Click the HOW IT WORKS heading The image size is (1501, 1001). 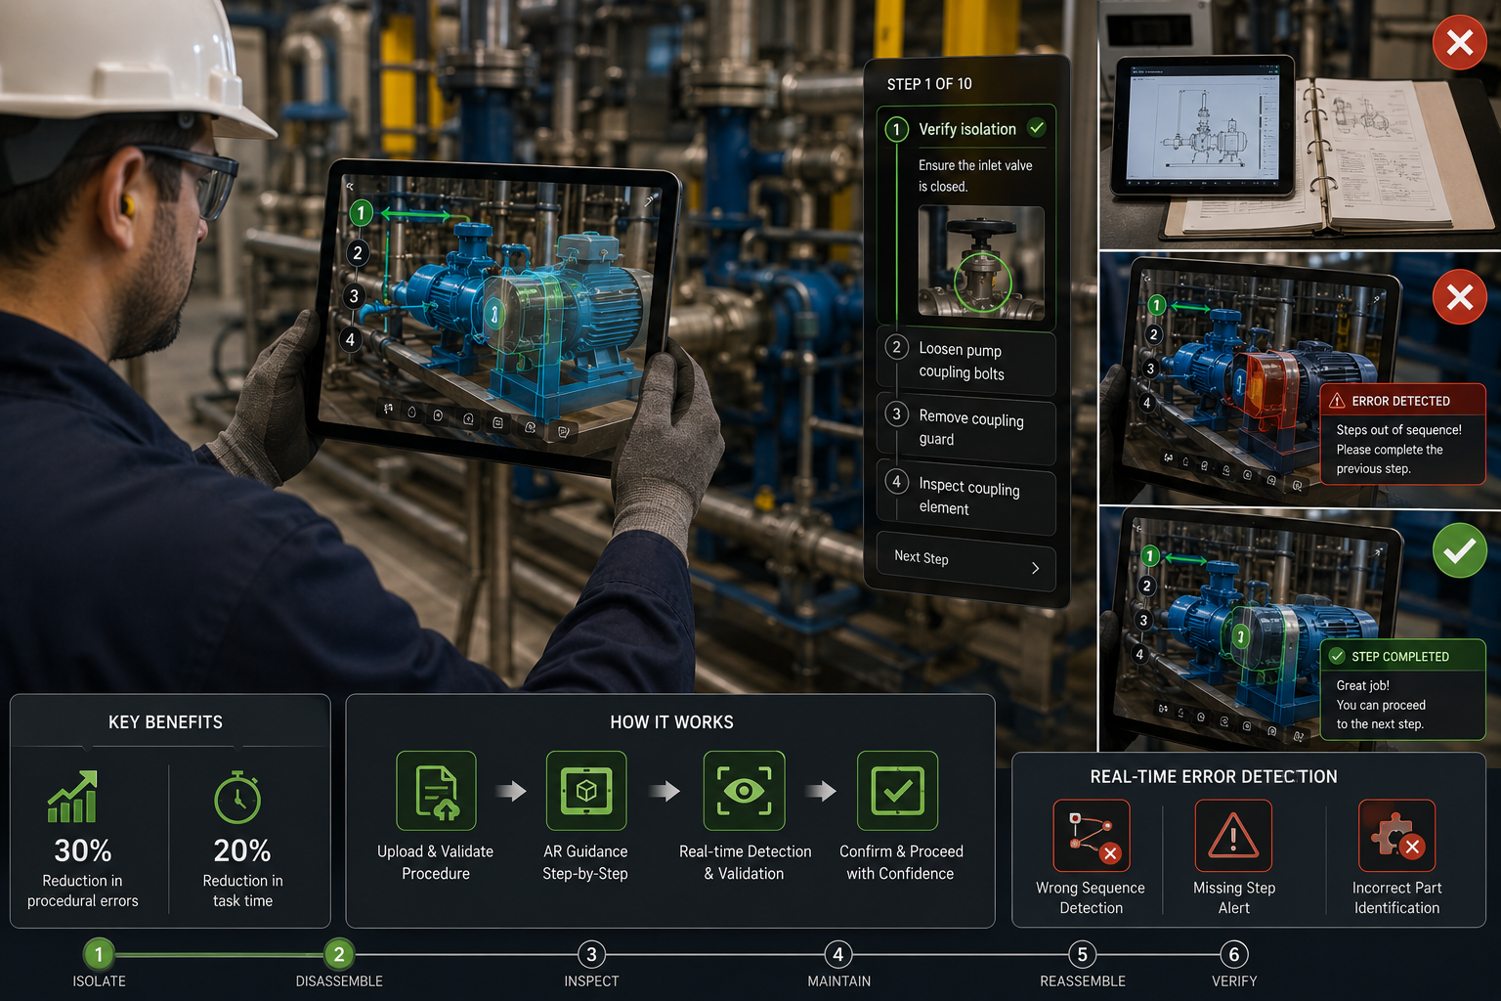(671, 722)
